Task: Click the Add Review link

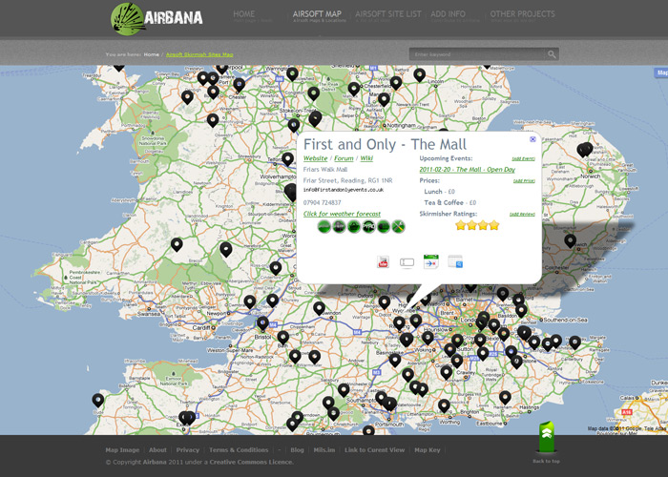Action: pos(522,214)
